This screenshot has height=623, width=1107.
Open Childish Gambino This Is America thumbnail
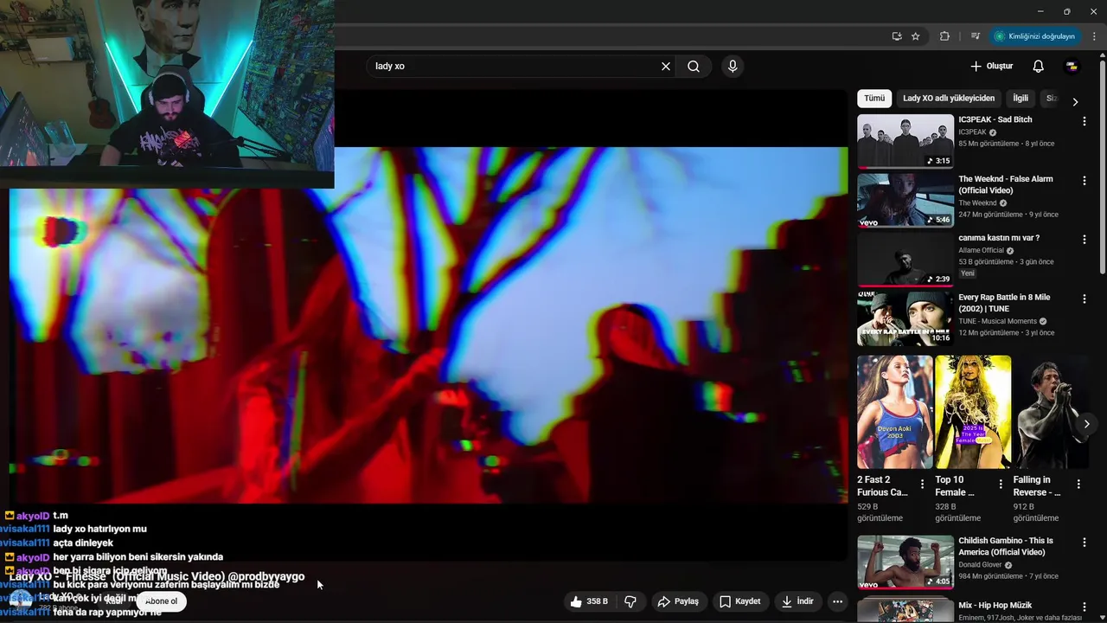[x=905, y=562]
